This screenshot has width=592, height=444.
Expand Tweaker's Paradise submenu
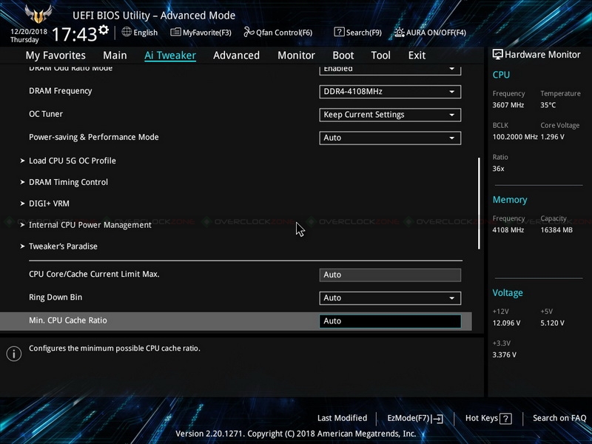[x=63, y=246]
